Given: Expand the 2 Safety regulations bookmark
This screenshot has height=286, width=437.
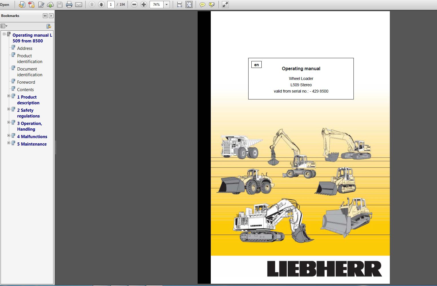Looking at the screenshot, I should (9, 109).
